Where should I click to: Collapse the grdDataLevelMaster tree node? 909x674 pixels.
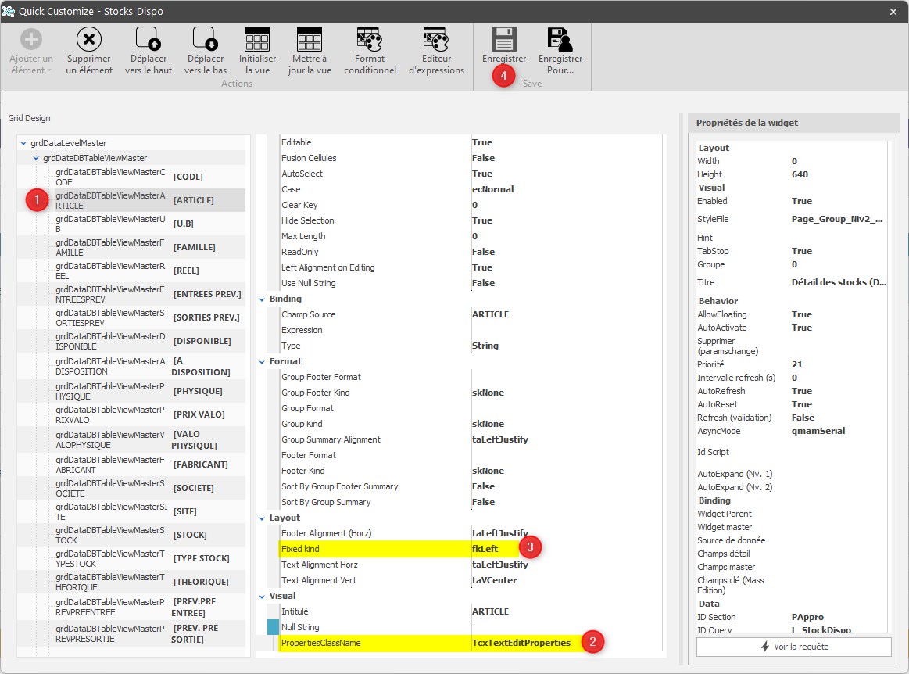pyautogui.click(x=24, y=143)
